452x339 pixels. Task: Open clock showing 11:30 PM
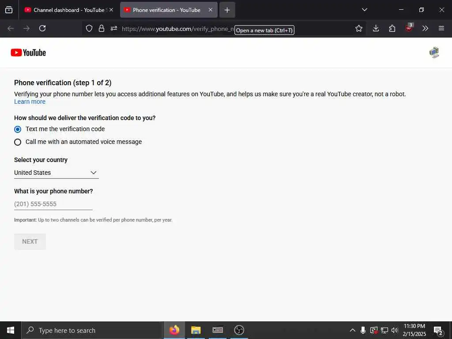pos(414,330)
